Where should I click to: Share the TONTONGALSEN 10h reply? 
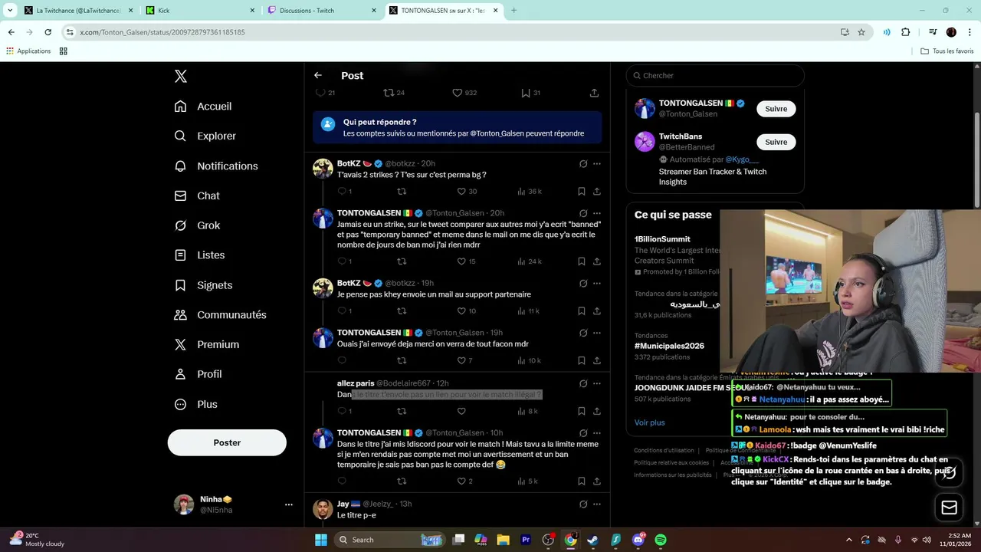(x=597, y=481)
